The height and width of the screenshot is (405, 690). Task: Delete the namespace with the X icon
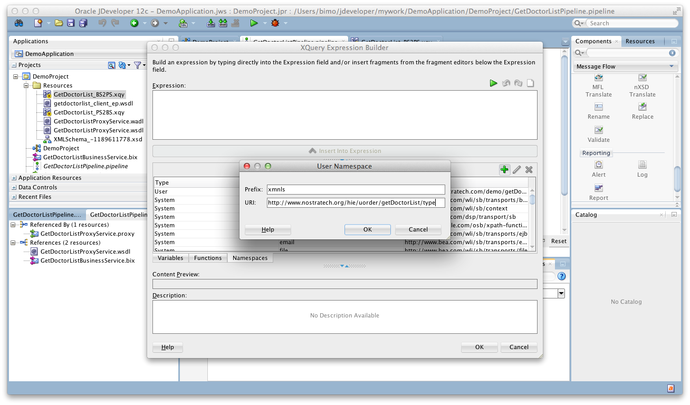point(529,169)
